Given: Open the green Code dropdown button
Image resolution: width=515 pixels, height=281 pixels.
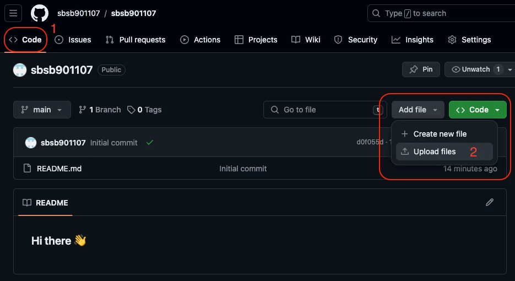Looking at the screenshot, I should point(478,110).
